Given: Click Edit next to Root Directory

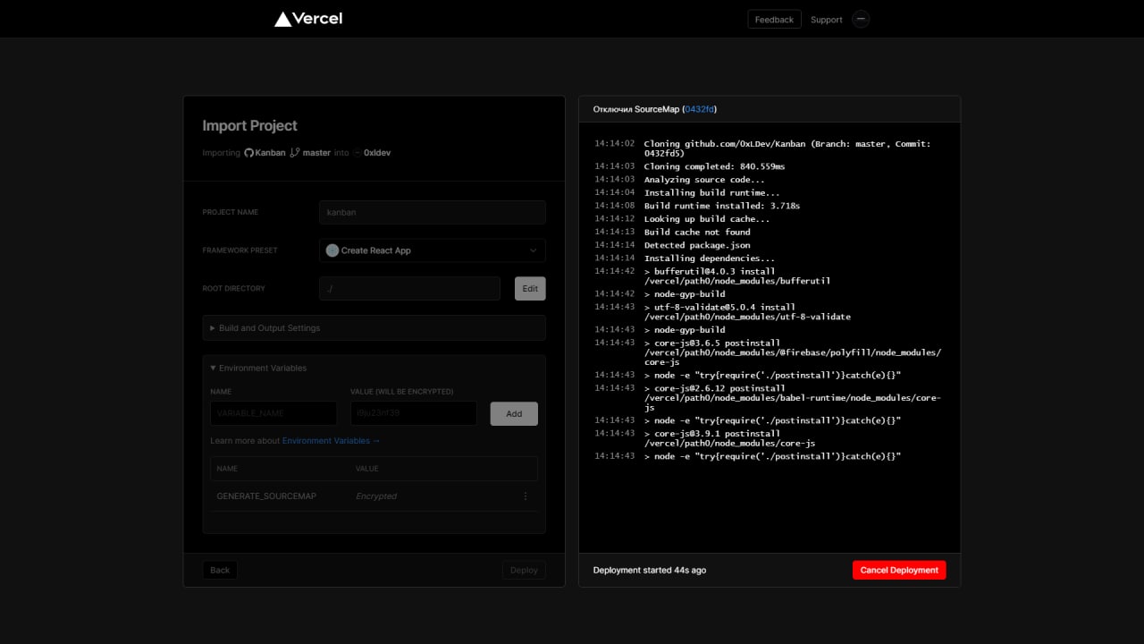Looking at the screenshot, I should pyautogui.click(x=530, y=289).
